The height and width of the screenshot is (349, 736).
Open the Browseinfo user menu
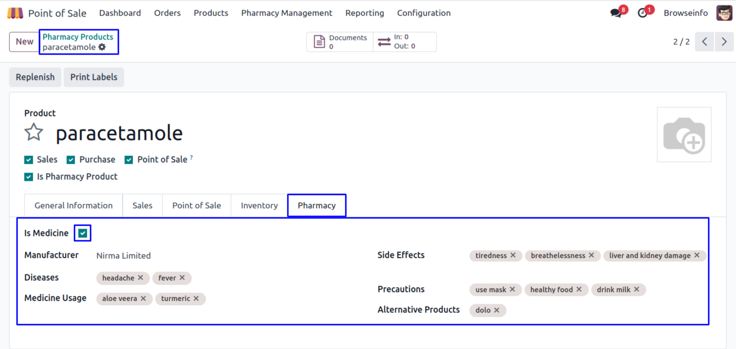click(685, 13)
